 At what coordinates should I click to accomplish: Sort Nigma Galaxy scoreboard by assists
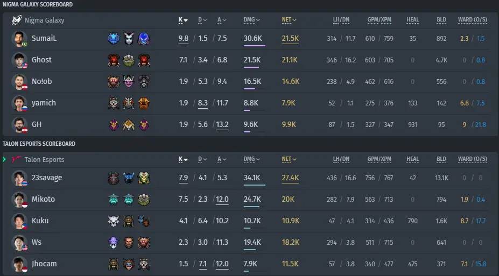[x=222, y=20]
